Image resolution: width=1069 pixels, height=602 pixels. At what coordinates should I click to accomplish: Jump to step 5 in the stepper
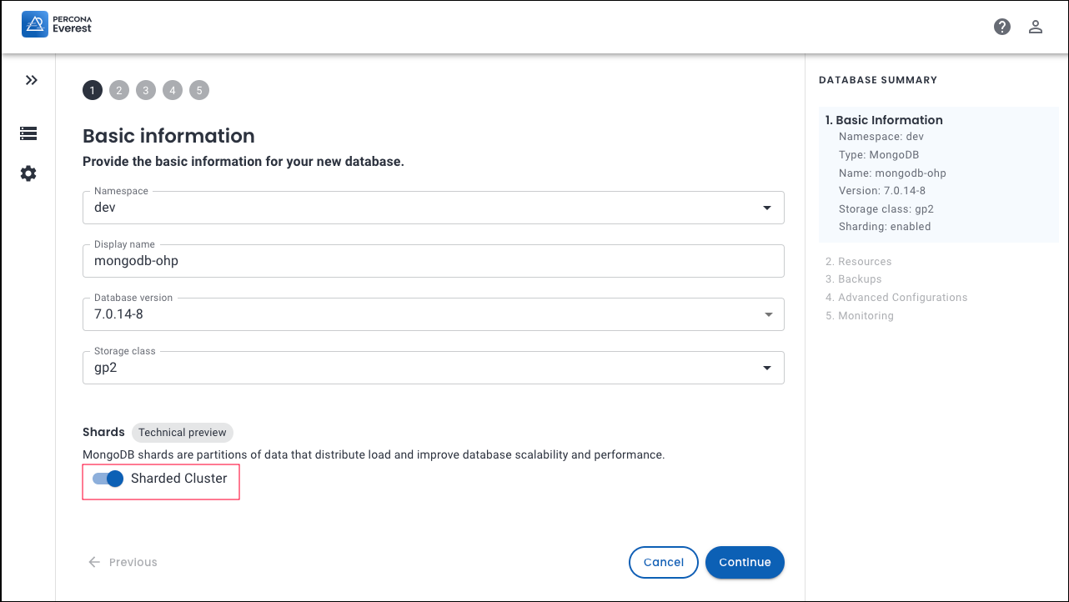[199, 90]
